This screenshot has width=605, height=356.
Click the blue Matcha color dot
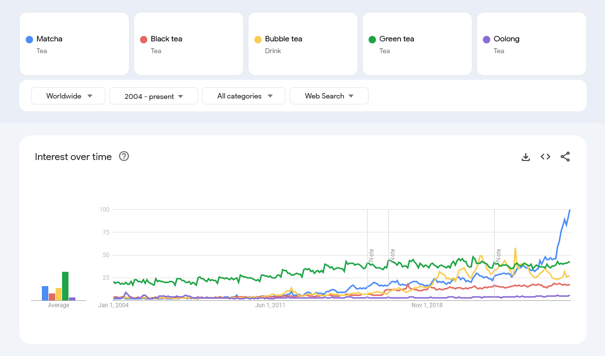30,39
